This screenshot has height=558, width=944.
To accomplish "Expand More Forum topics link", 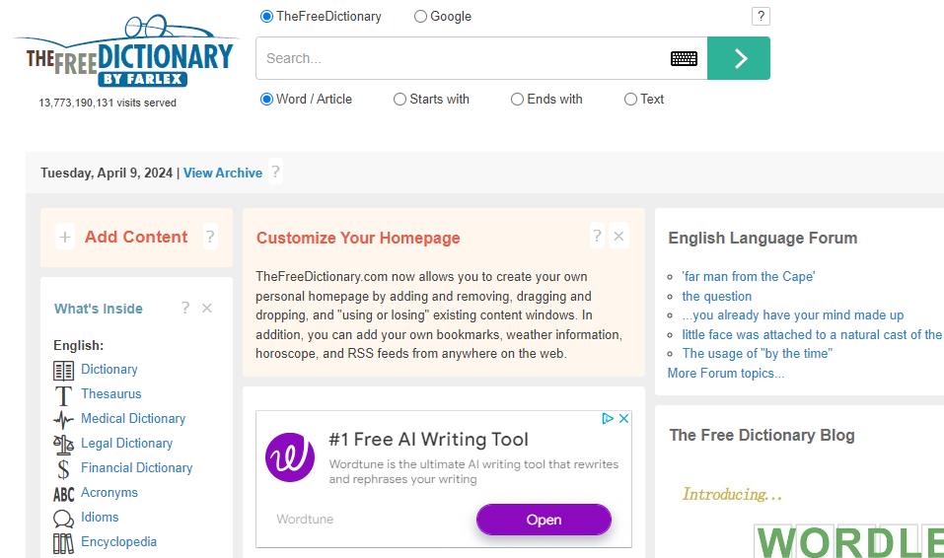I will [725, 373].
